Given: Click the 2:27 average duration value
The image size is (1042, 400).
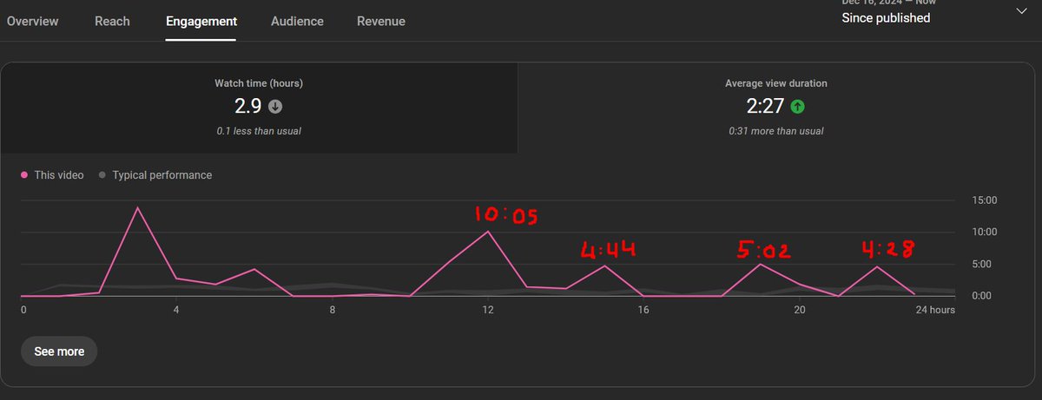Looking at the screenshot, I should click(x=767, y=107).
